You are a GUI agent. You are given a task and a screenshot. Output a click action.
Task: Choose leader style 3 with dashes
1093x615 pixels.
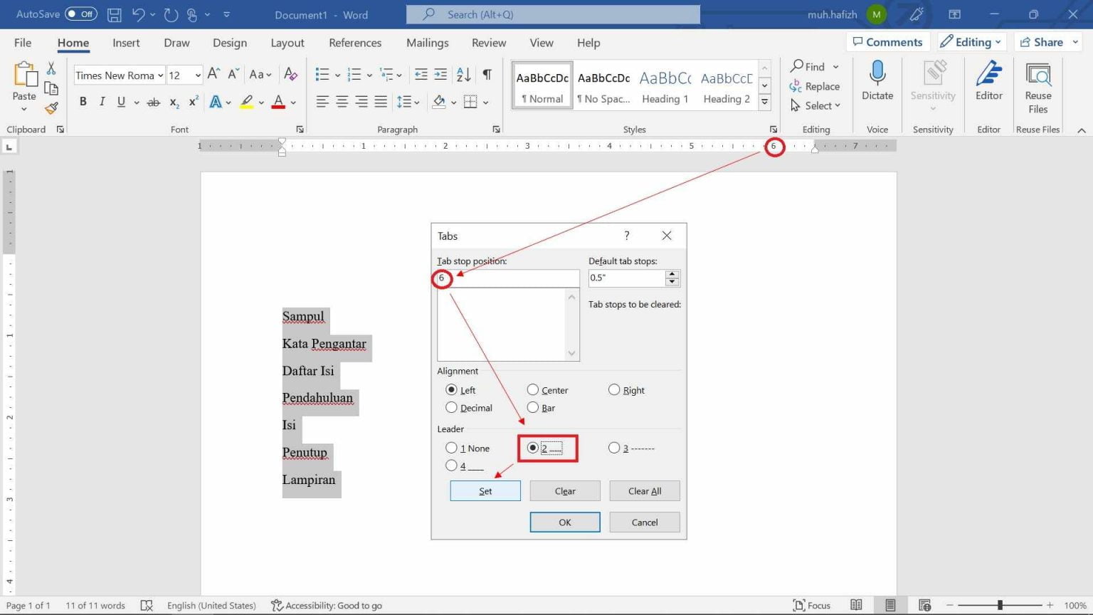point(614,447)
